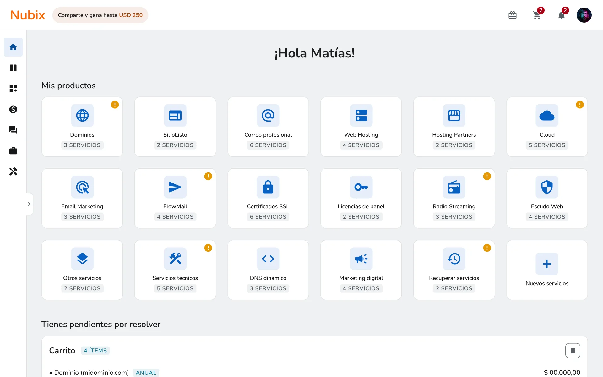Click the Dominio (midominio.com) cart item
Screen dimensions: 603x377
tap(91, 373)
